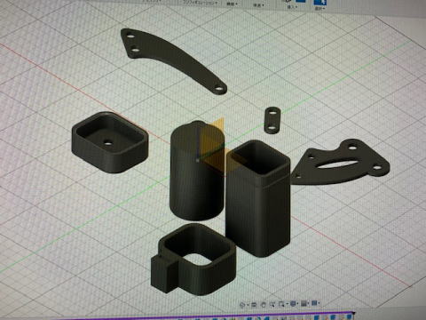Select the small two-hole link plate

tap(272, 120)
